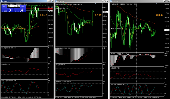Expand one-click trading arrow in US30,M15 chart

pyautogui.click(x=111, y=4)
